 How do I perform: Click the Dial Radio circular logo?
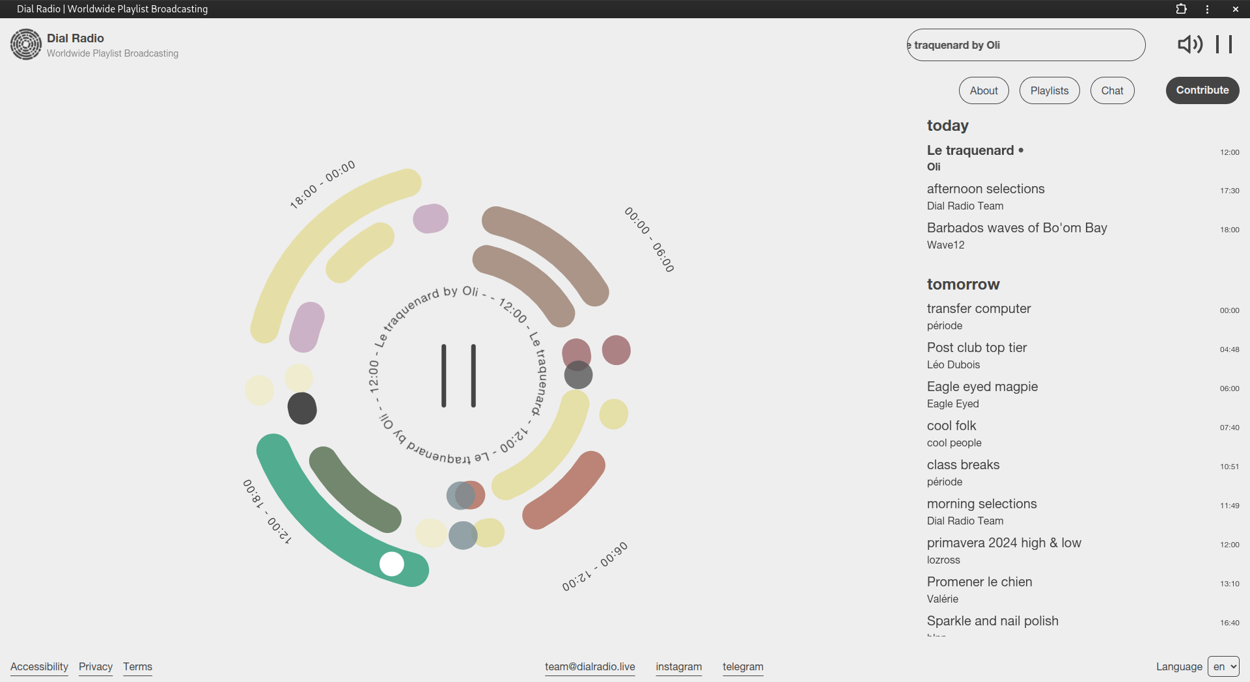[26, 44]
